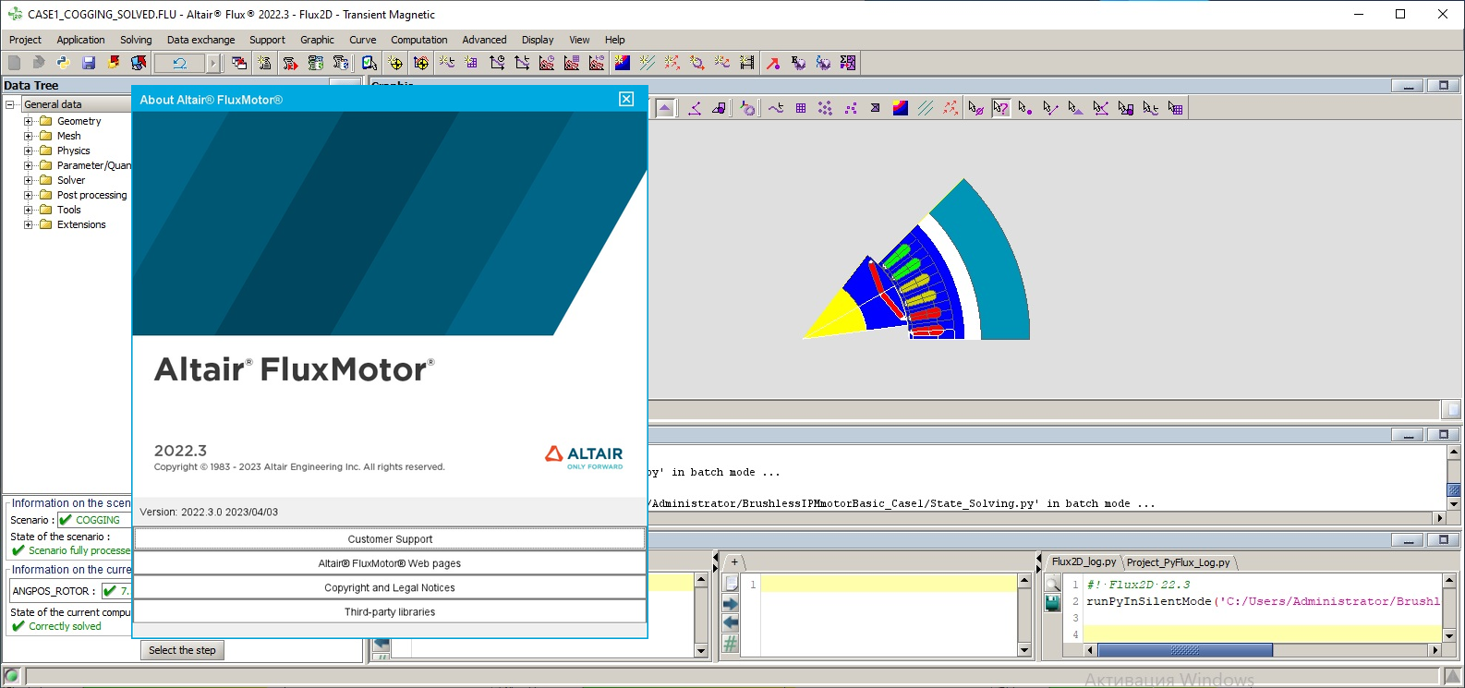Image resolution: width=1465 pixels, height=688 pixels.
Task: Click the teal save icon in log panel
Action: pyautogui.click(x=1052, y=603)
